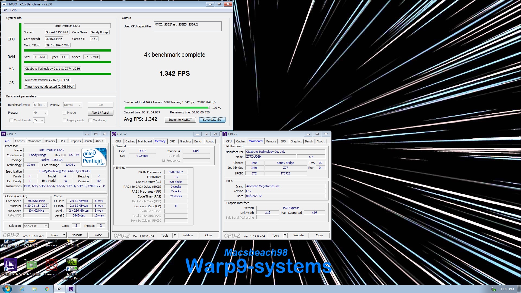Image resolution: width=521 pixels, height=293 pixels.
Task: Click the Core Voltage 1.404 V value
Action: point(70,165)
